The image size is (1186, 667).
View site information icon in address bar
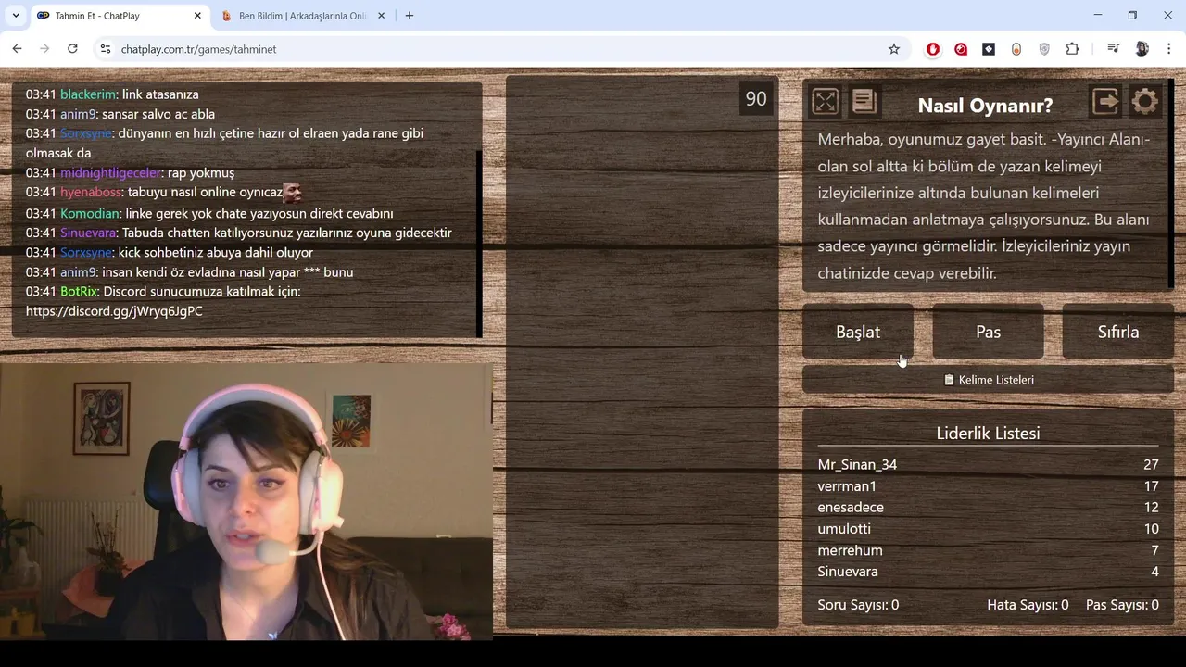[x=106, y=49]
